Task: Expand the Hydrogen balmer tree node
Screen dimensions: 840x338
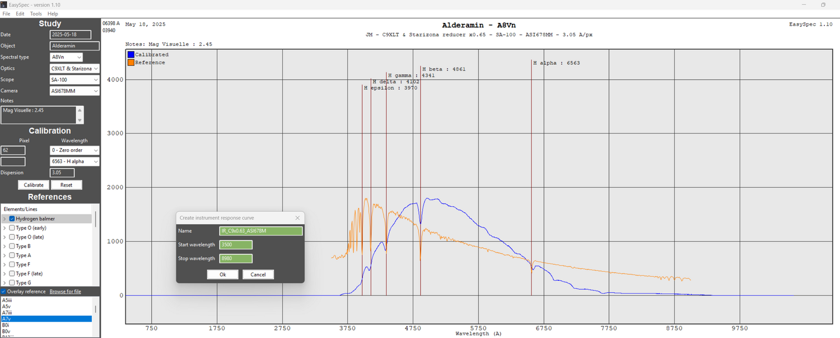Action: tap(5, 219)
